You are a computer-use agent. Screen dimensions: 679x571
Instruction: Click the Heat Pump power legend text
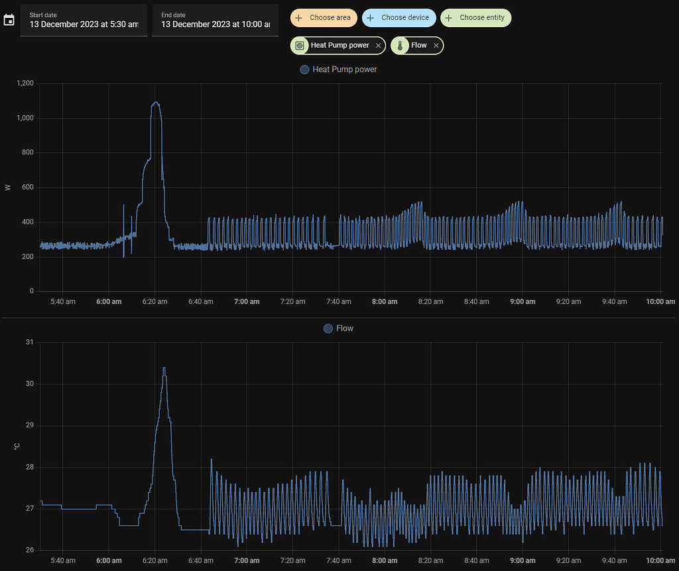[x=344, y=70]
